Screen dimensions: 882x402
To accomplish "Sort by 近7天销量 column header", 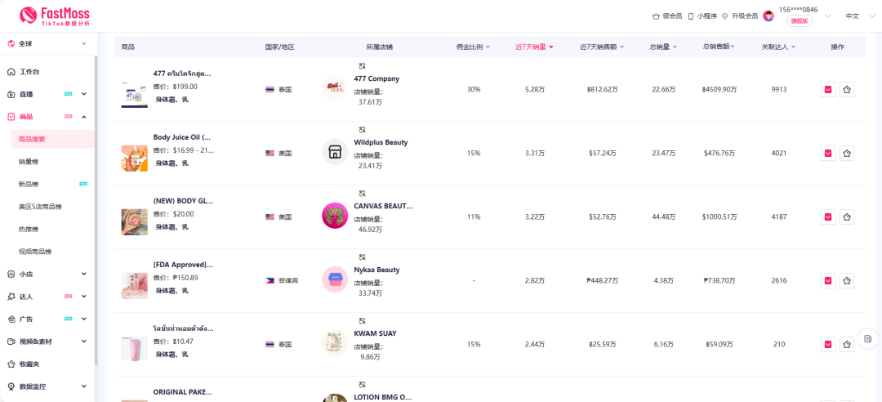I will click(534, 47).
